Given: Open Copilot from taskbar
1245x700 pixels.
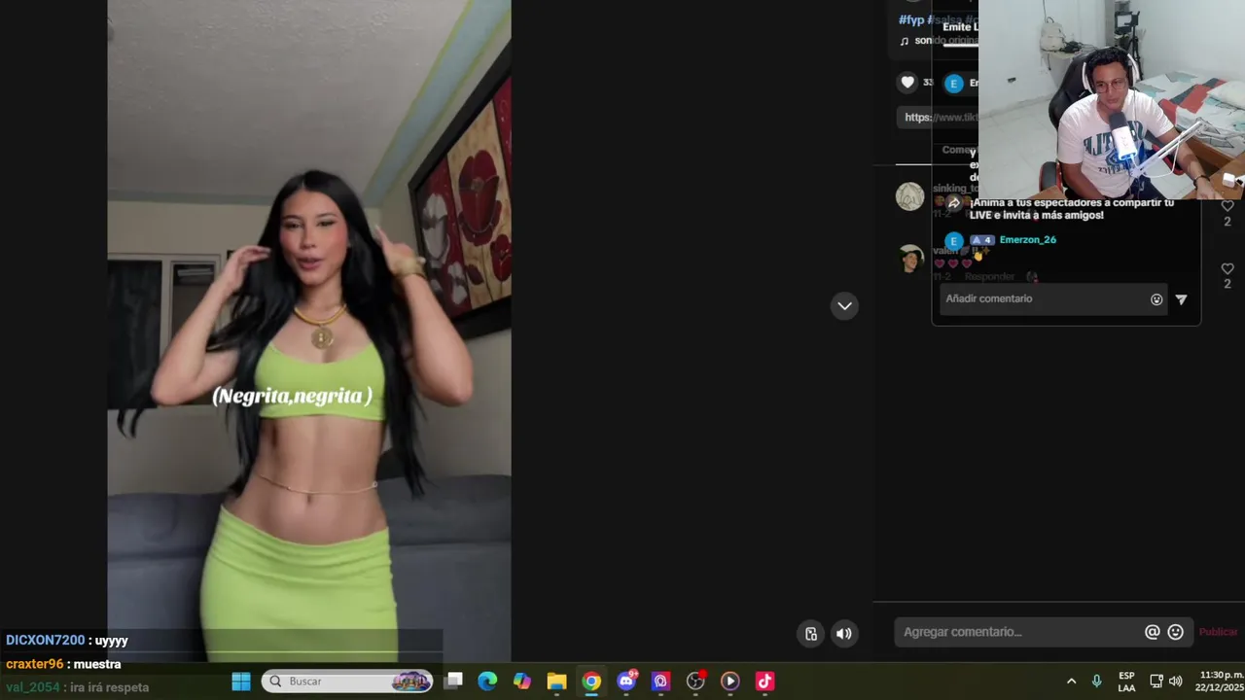Looking at the screenshot, I should click(522, 682).
